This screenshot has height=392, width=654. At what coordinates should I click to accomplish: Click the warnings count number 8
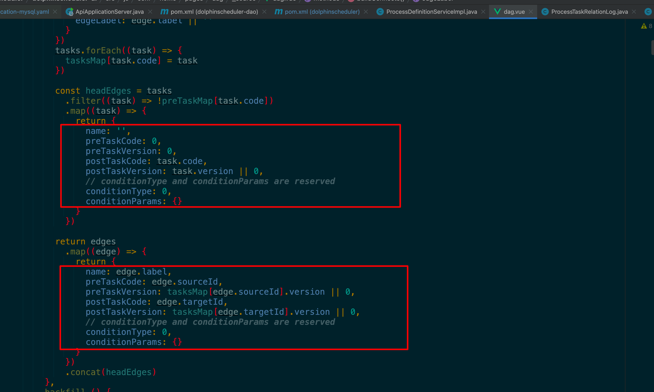coord(650,26)
